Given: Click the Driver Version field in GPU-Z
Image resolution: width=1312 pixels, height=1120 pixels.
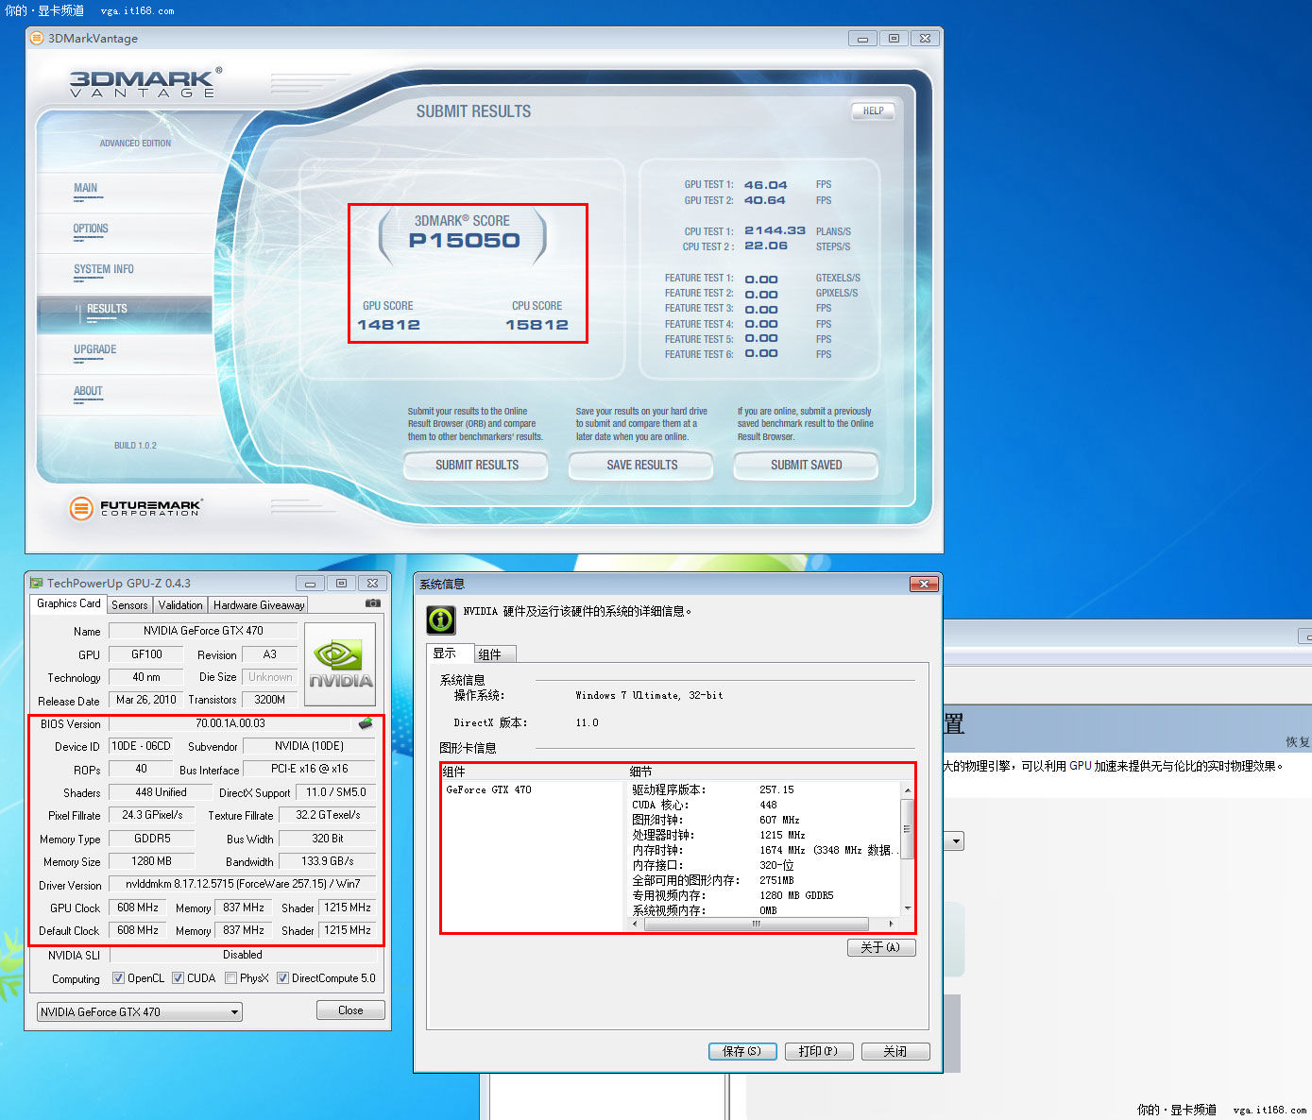Looking at the screenshot, I should point(243,884).
